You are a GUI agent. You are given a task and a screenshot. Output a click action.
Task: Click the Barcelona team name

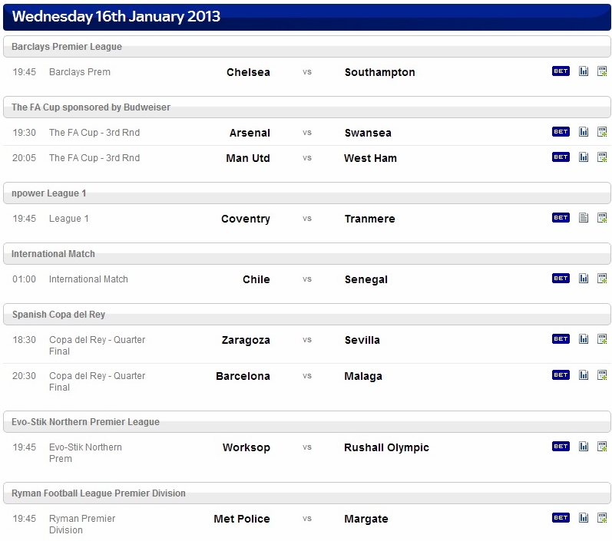coord(243,376)
